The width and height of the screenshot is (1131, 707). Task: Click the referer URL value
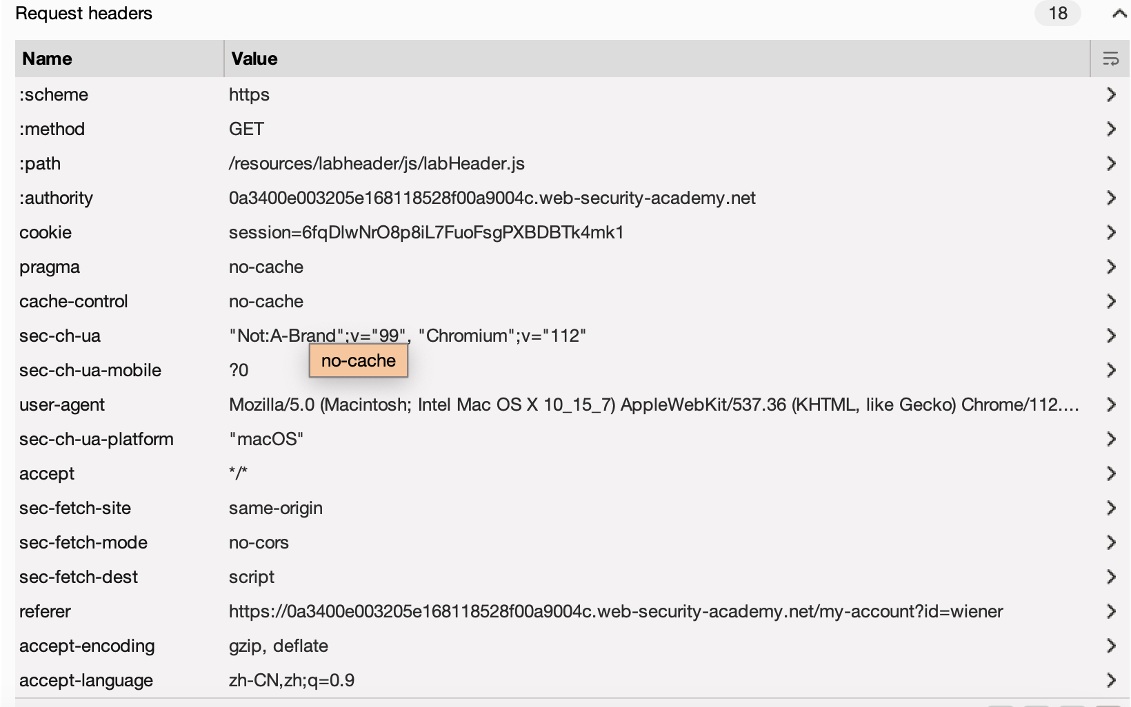coord(615,611)
